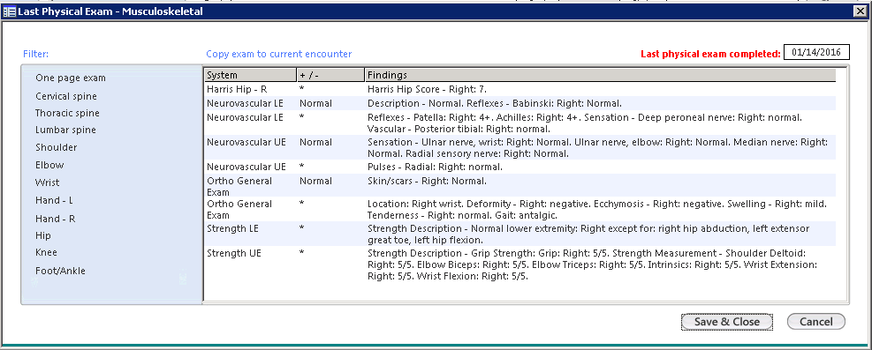Choose Thoracic spine filter
This screenshot has width=872, height=350.
click(x=67, y=113)
